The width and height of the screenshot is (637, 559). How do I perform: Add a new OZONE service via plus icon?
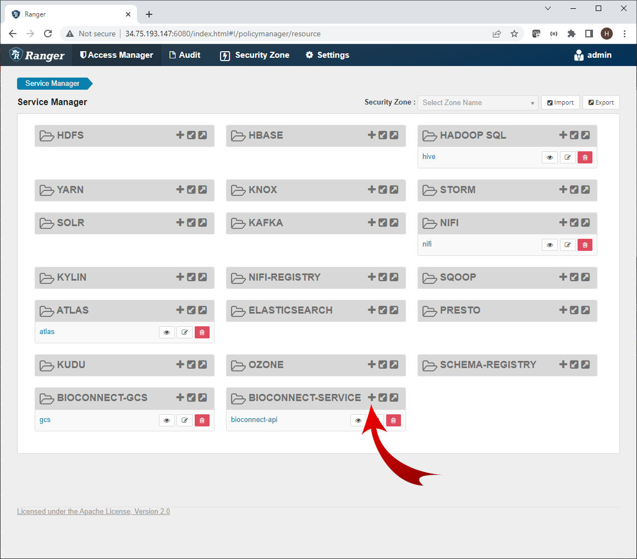371,365
